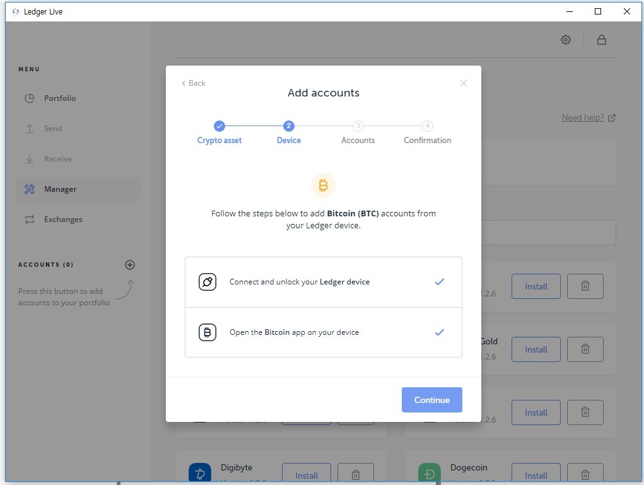Viewport: 644px width, 485px height.
Task: Click the Install button in the Gold row
Action: pyautogui.click(x=536, y=349)
